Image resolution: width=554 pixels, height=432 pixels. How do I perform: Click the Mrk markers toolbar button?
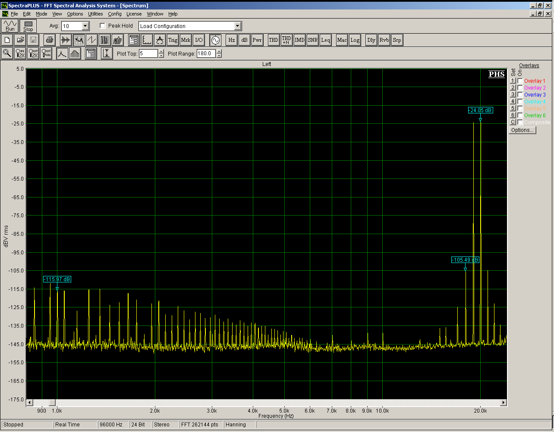[x=186, y=40]
